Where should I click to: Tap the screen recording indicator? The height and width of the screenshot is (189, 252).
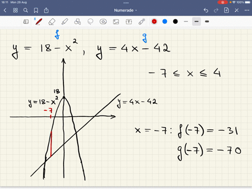[223, 2]
